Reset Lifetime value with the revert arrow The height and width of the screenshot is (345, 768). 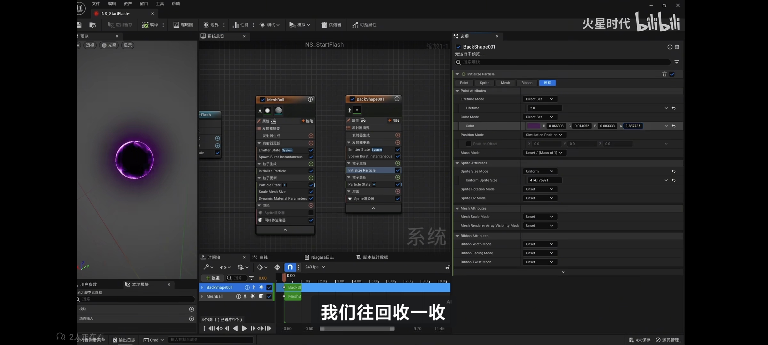tap(674, 108)
